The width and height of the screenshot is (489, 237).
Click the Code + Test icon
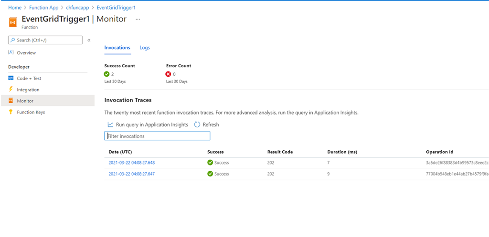(11, 78)
